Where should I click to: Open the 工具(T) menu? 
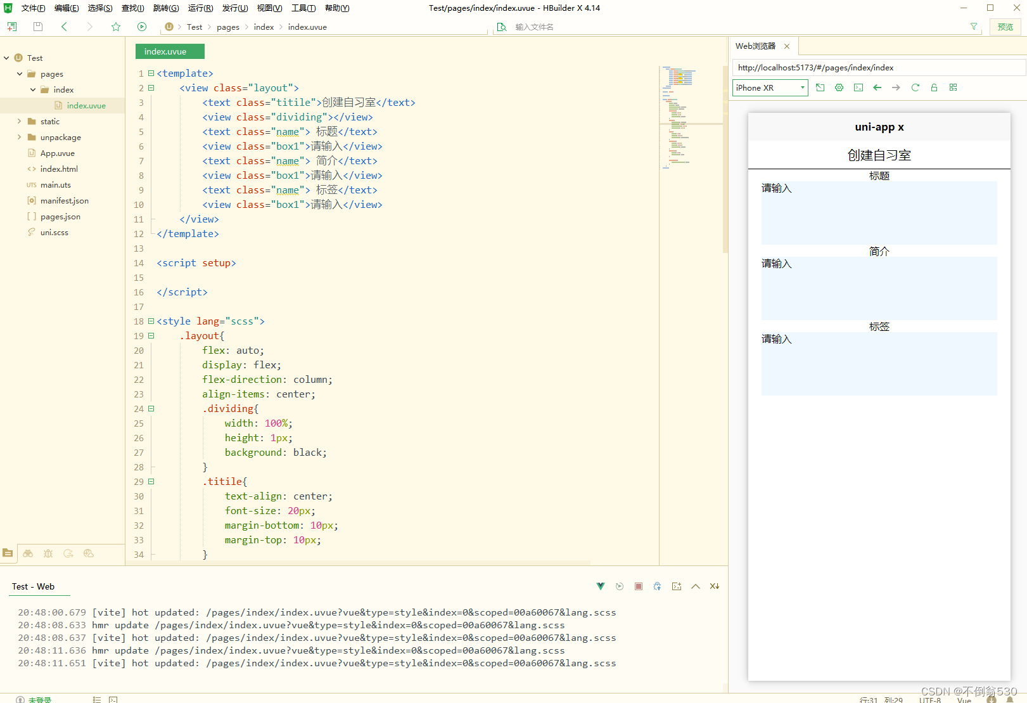pos(303,8)
